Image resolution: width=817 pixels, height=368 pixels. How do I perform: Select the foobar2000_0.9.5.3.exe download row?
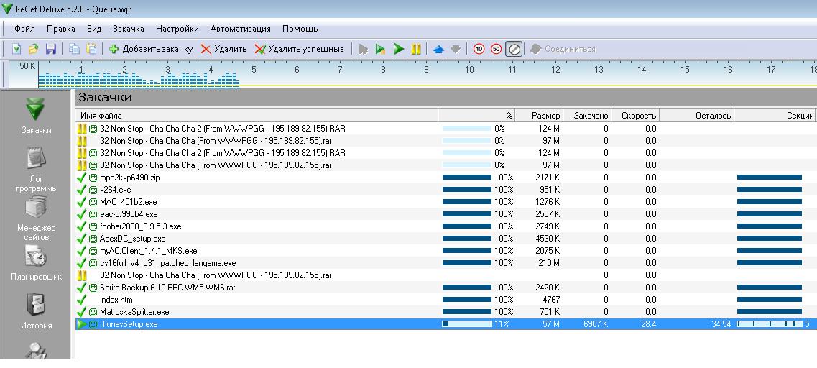click(140, 226)
